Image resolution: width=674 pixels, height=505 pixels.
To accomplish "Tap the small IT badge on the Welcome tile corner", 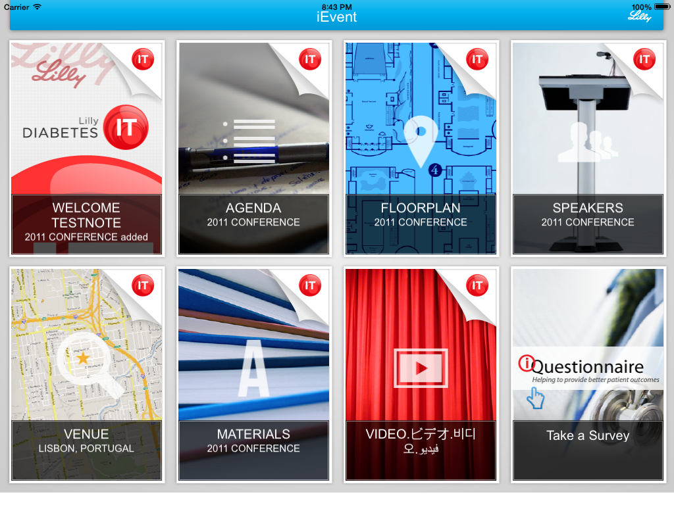I will (143, 59).
